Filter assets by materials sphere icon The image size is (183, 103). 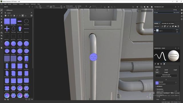[x=5, y=15]
